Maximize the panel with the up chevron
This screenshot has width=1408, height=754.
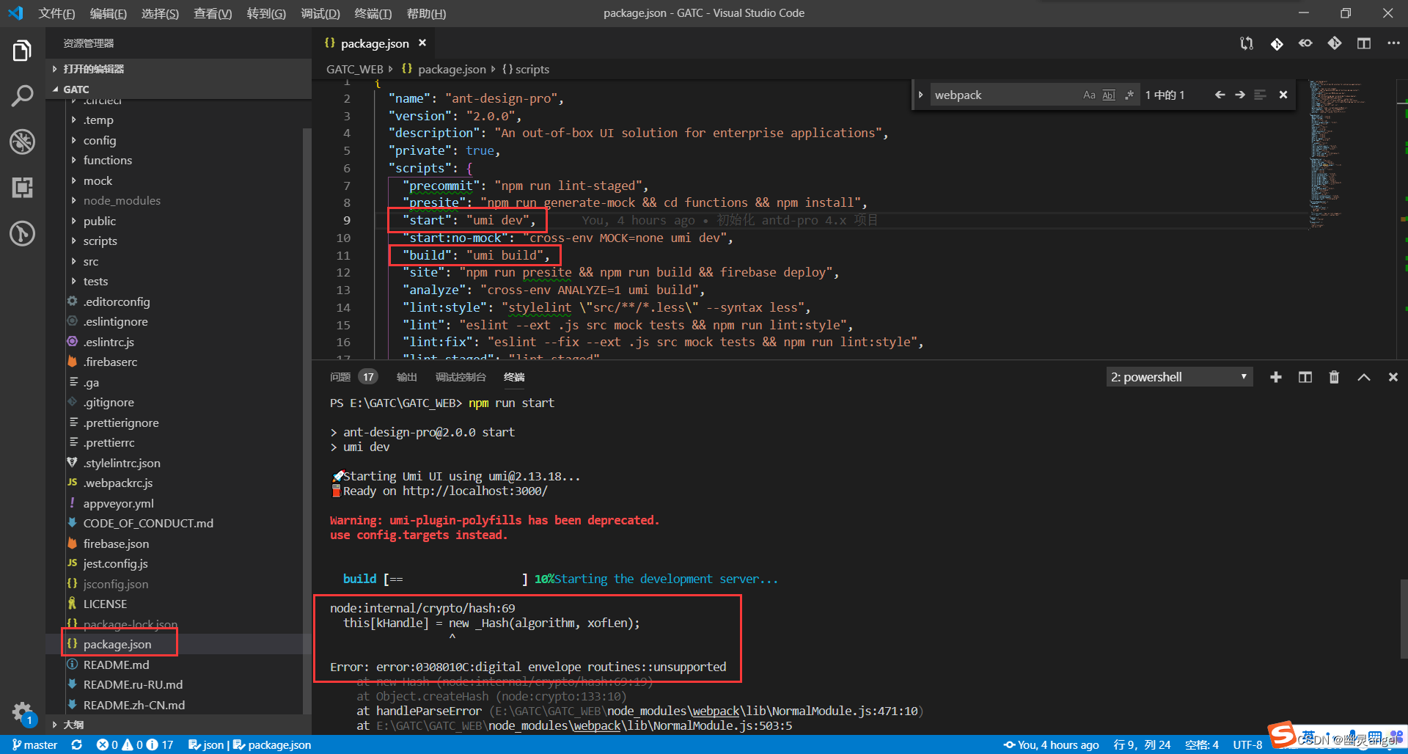[x=1364, y=377]
